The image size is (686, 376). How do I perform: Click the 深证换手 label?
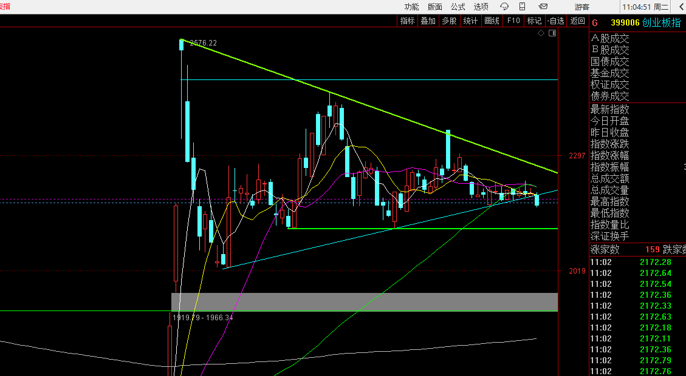tap(610, 237)
